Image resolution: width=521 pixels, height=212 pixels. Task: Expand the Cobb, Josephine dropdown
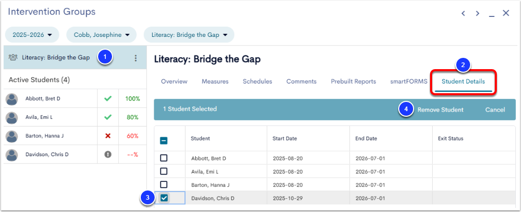tap(101, 35)
